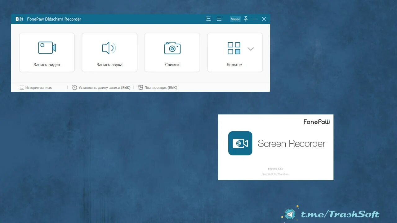Viewport: 397px width, 223px height.
Task: Click the Screen Recorder splash title text
Action: pyautogui.click(x=292, y=143)
